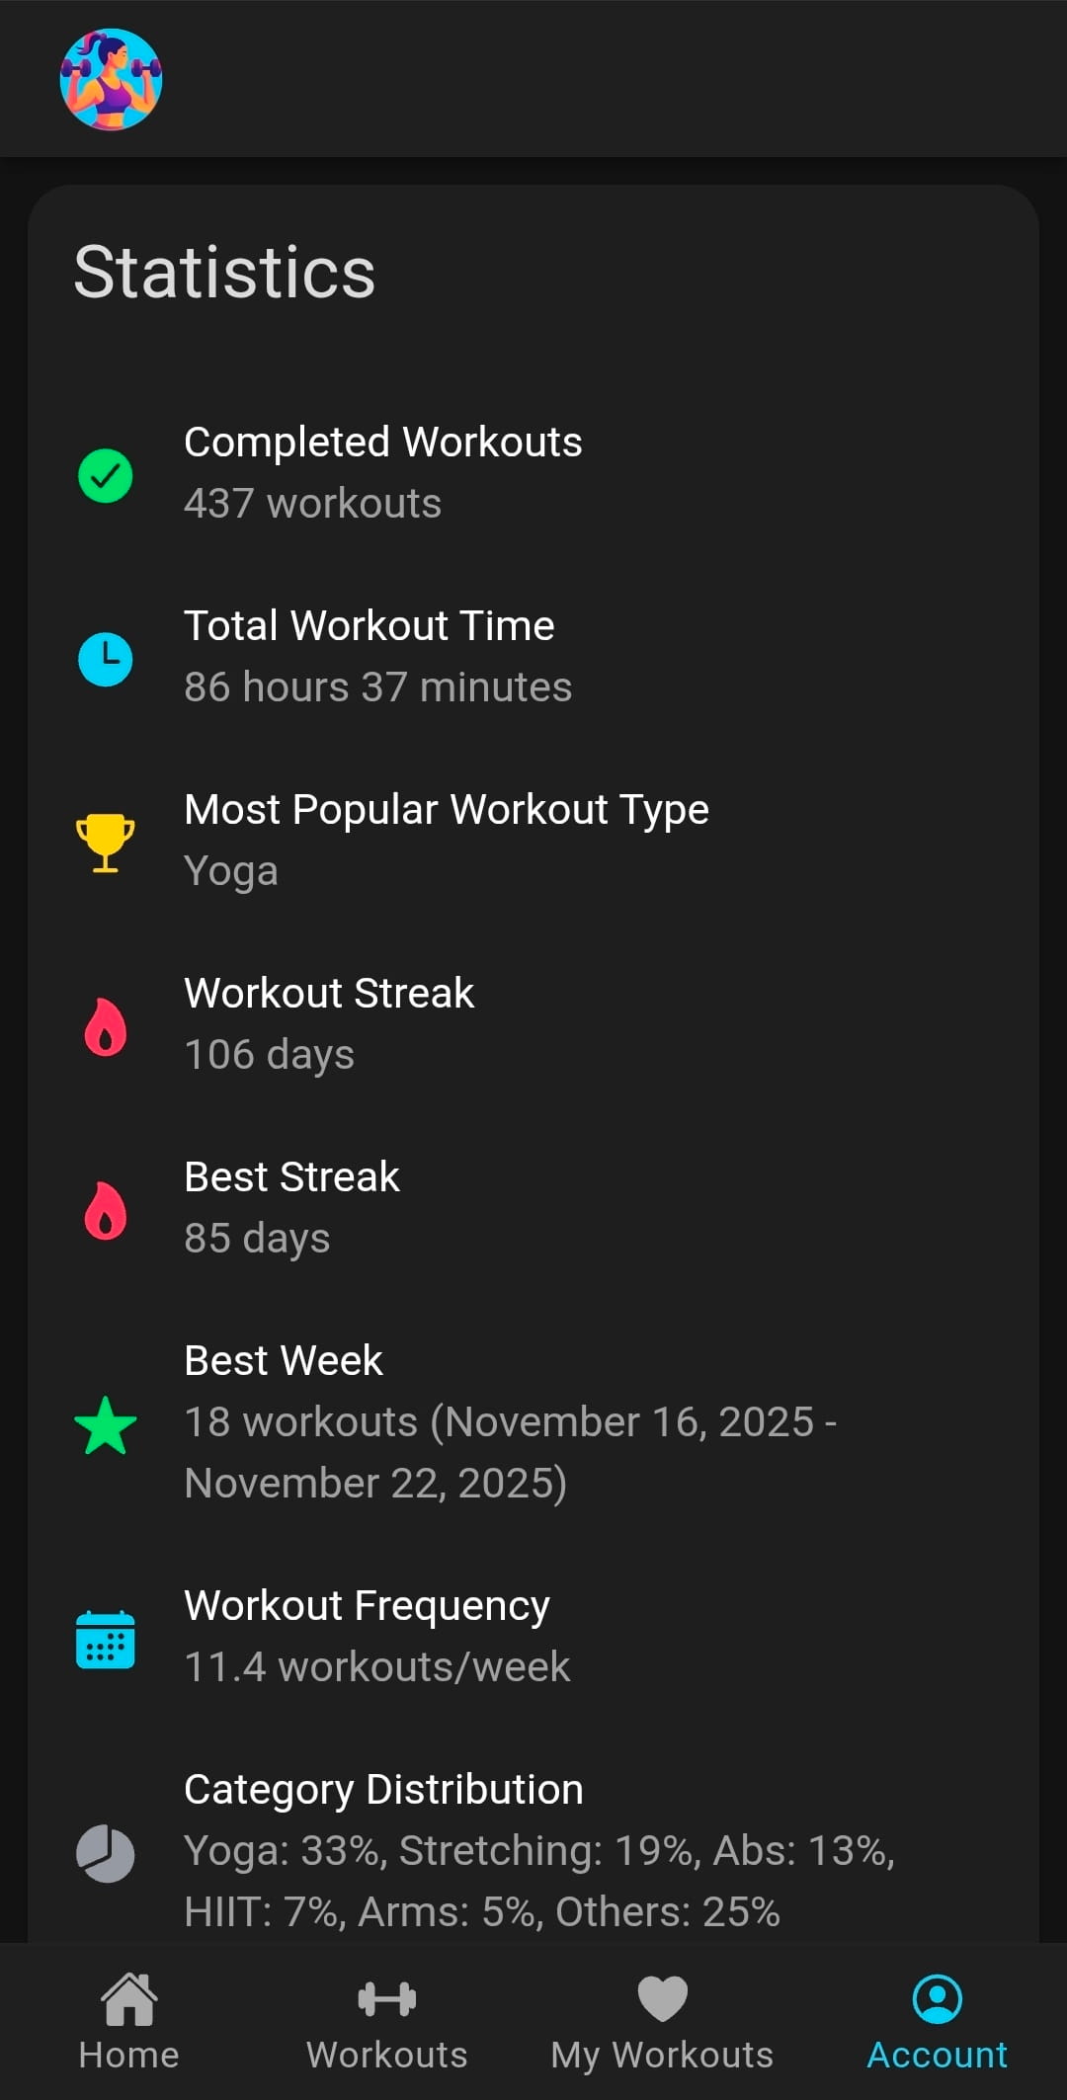Viewport: 1067px width, 2100px height.
Task: Tap the Statistics heading
Action: (x=225, y=273)
